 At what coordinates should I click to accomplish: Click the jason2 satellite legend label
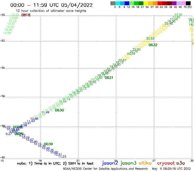110,163
